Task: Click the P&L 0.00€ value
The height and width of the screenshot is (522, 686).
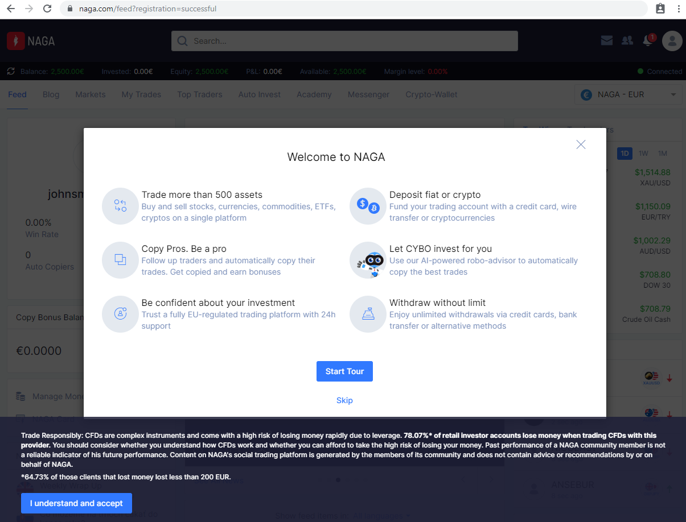Action: pyautogui.click(x=273, y=72)
